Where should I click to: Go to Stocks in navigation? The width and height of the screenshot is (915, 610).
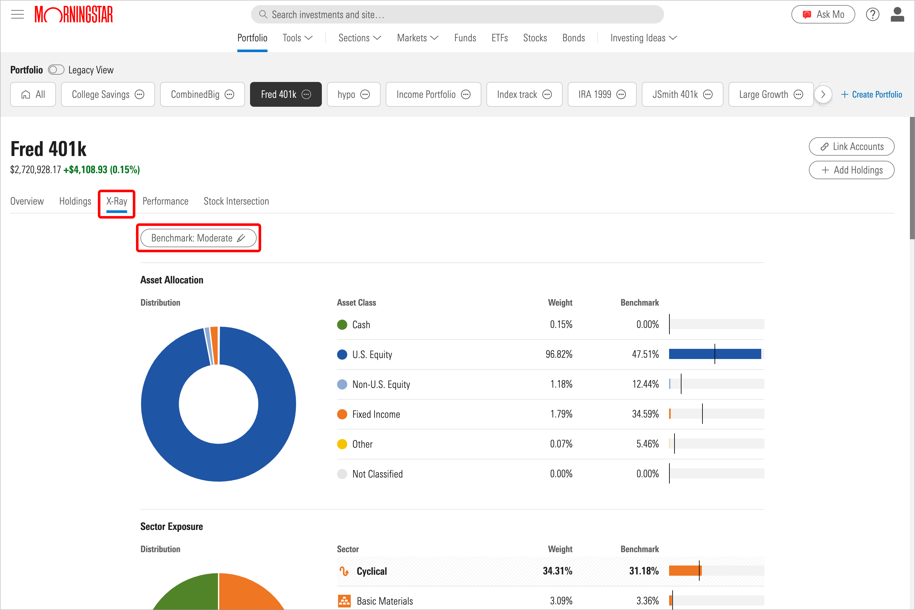point(535,38)
